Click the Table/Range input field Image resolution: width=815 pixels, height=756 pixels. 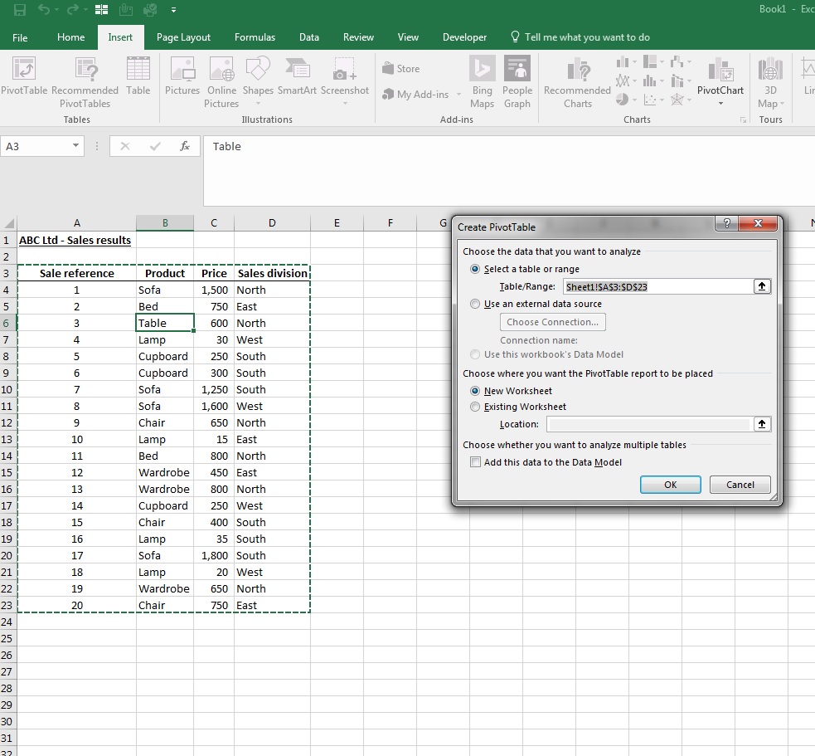(x=658, y=286)
